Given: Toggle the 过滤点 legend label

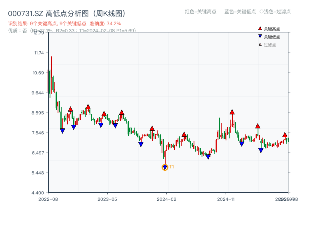Looking at the screenshot, I should click(270, 45).
